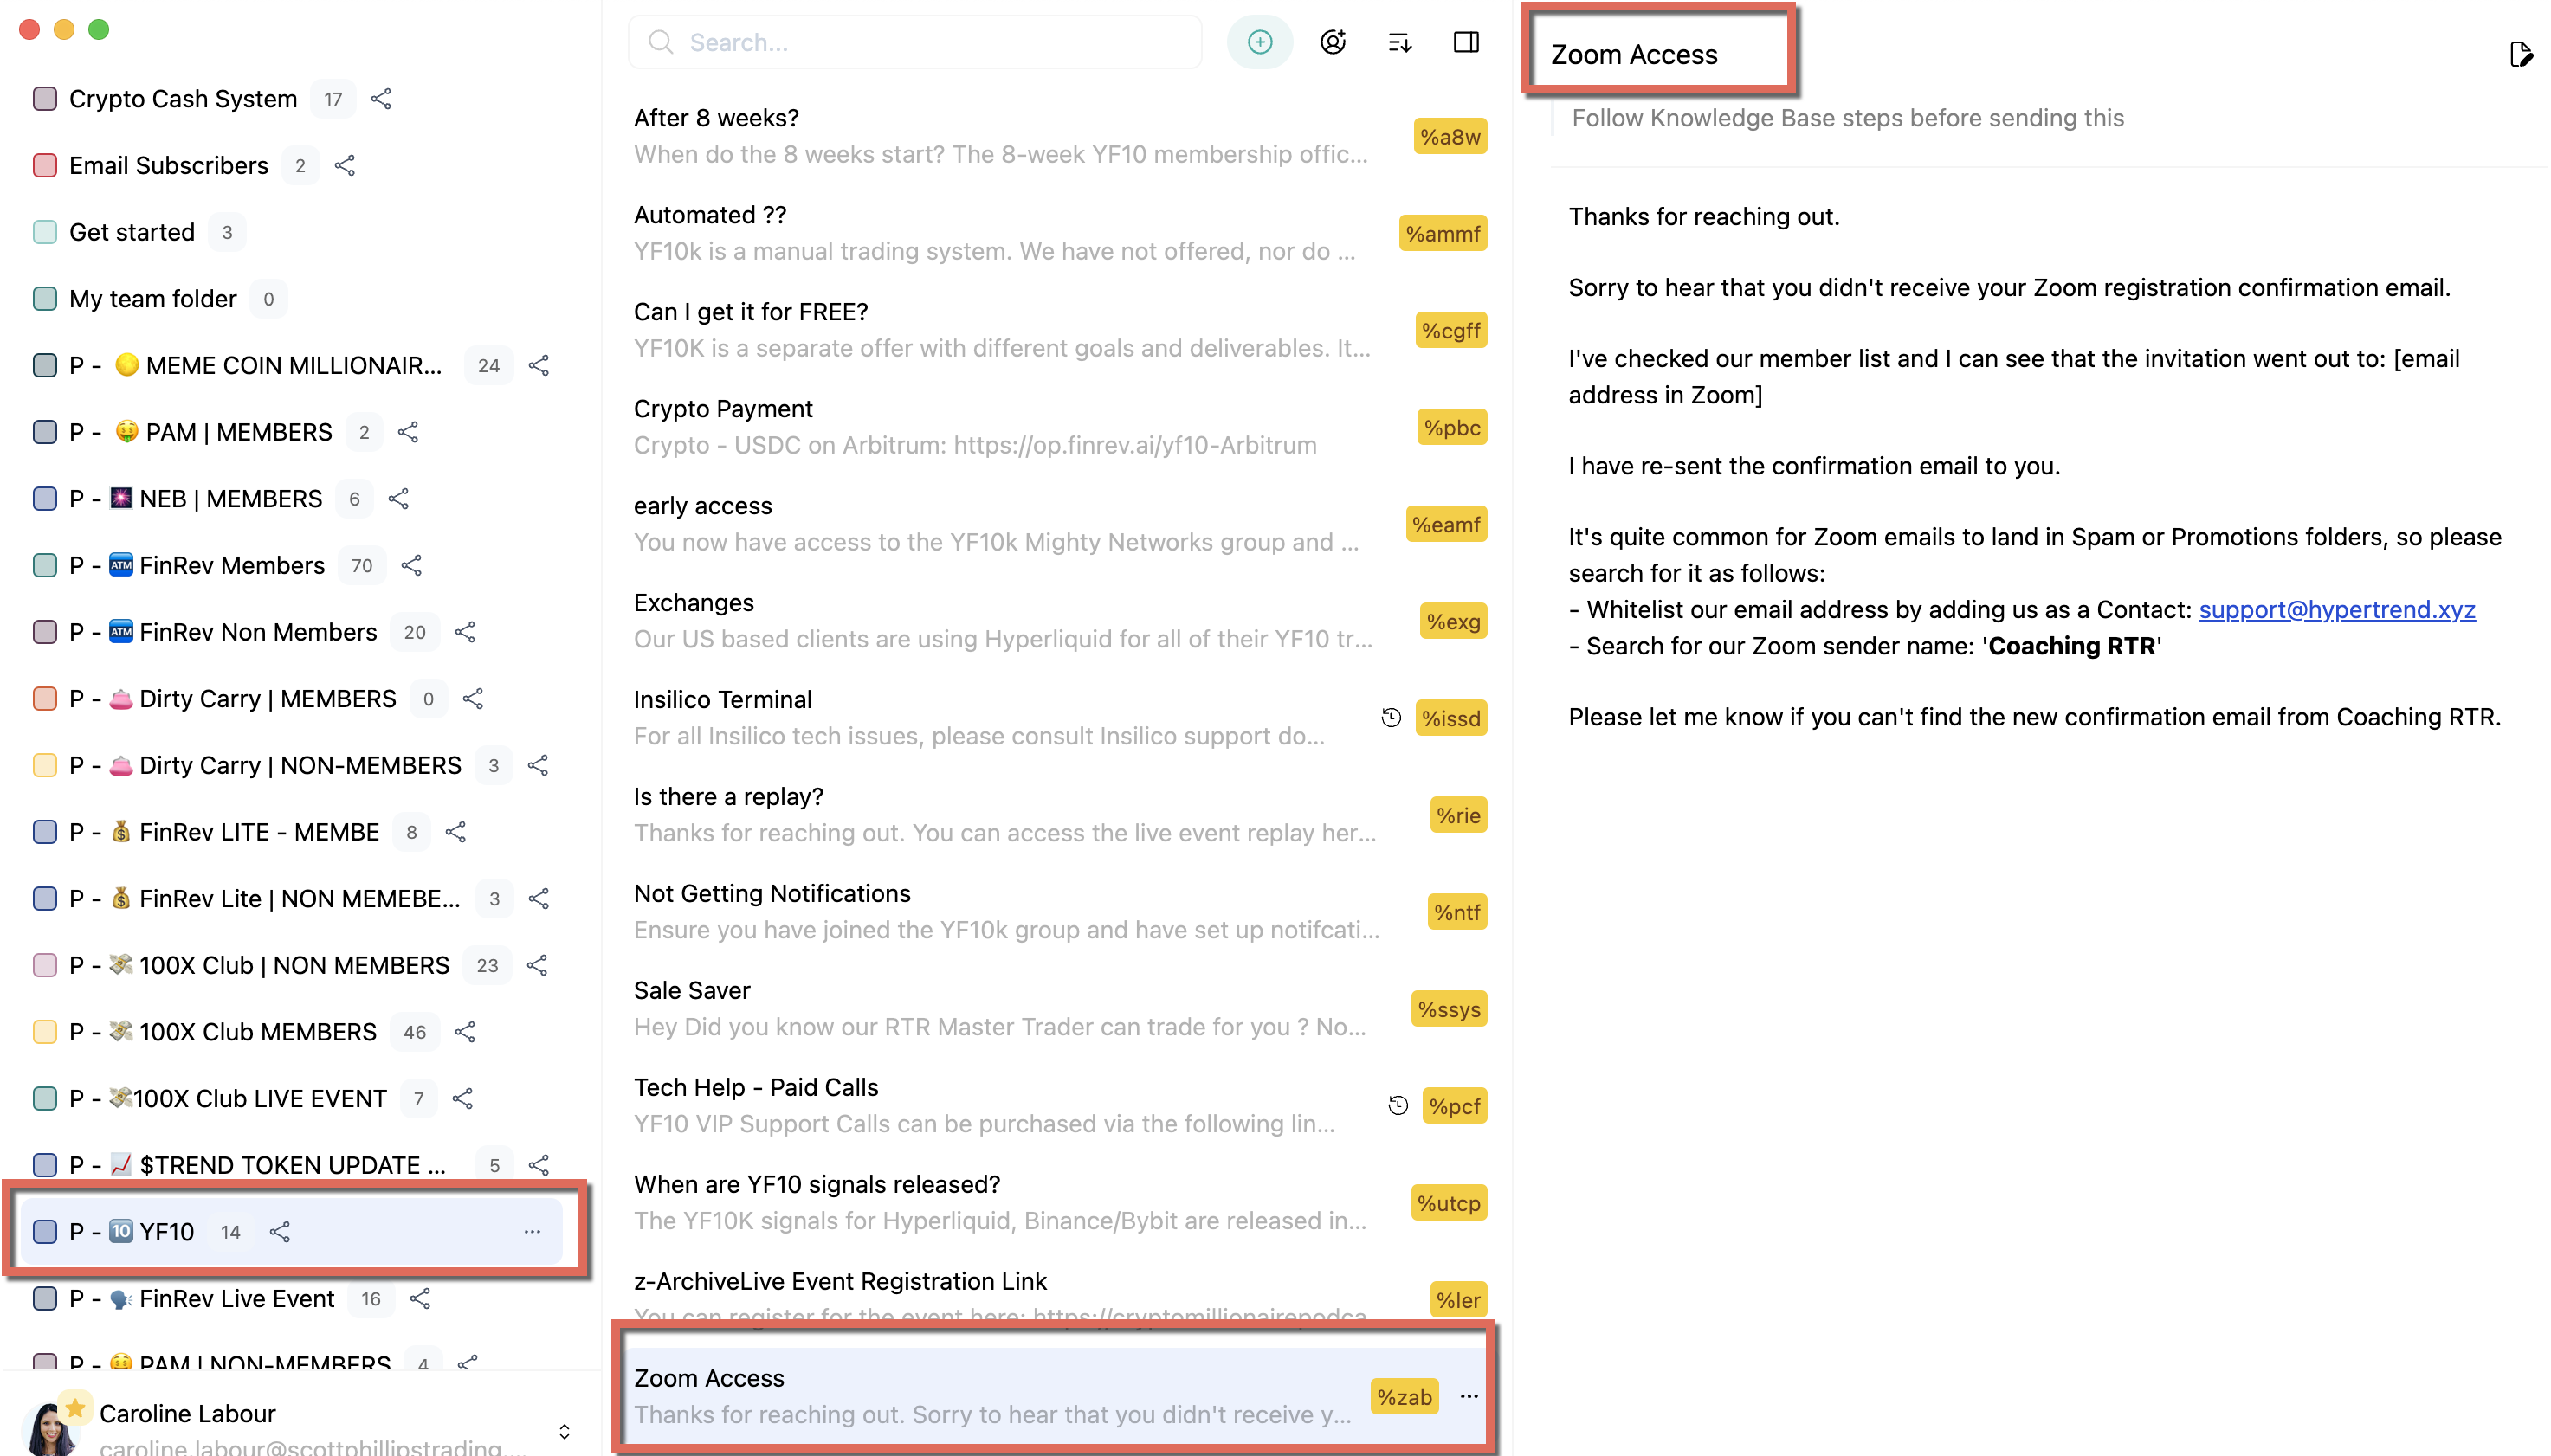The image size is (2551, 1456).
Task: Click share icon next to Crypto Cash System
Action: pyautogui.click(x=381, y=99)
